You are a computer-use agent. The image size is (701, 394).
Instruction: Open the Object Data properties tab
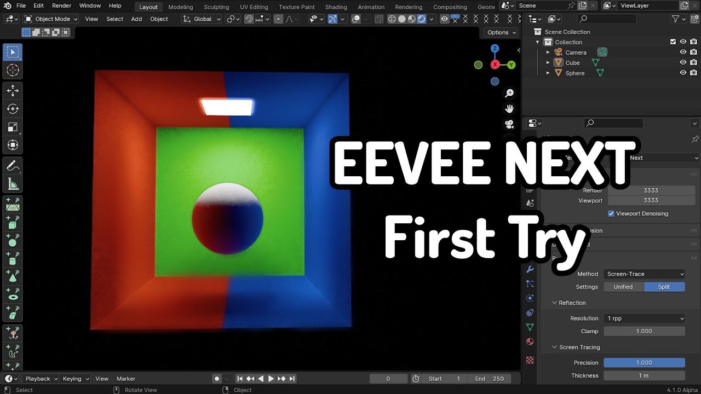click(x=530, y=327)
